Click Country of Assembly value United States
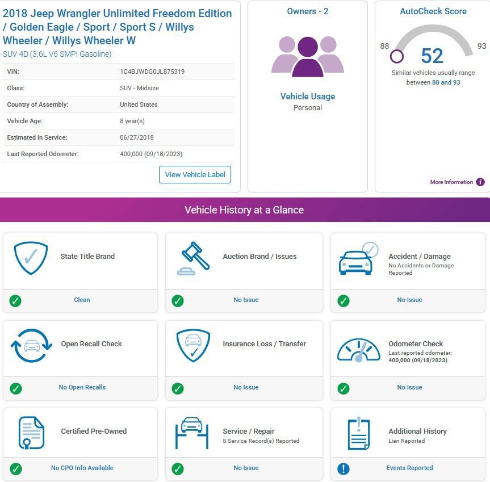This screenshot has width=490, height=482. (x=139, y=104)
